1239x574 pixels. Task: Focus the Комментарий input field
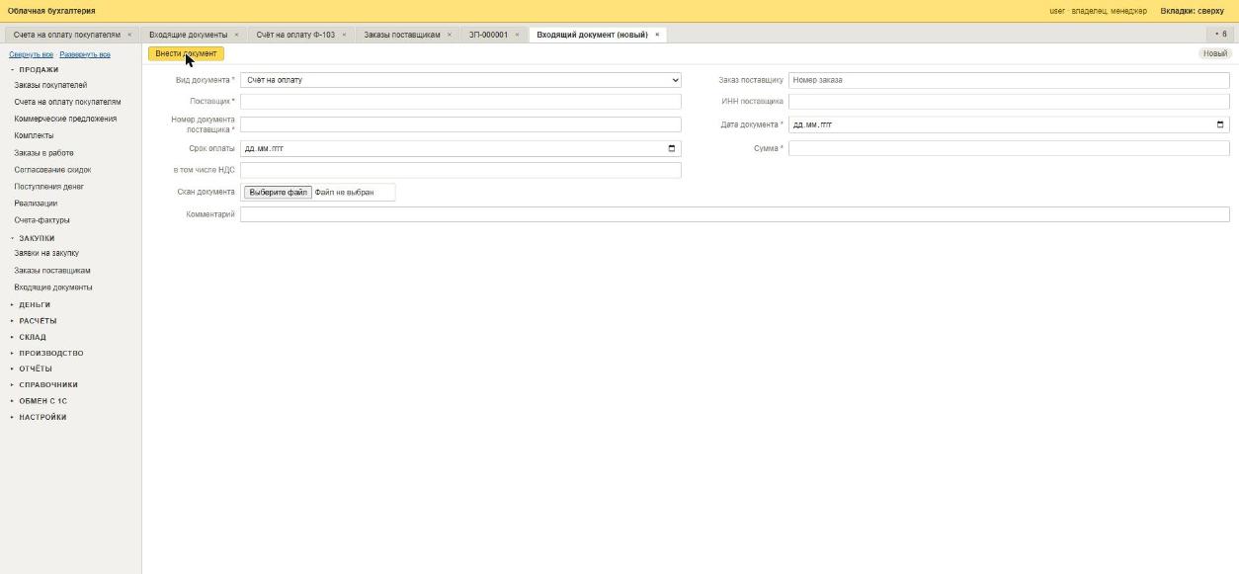pyautogui.click(x=735, y=214)
